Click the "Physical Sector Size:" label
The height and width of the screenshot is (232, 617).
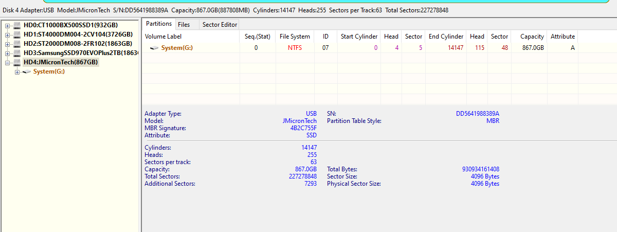[354, 184]
